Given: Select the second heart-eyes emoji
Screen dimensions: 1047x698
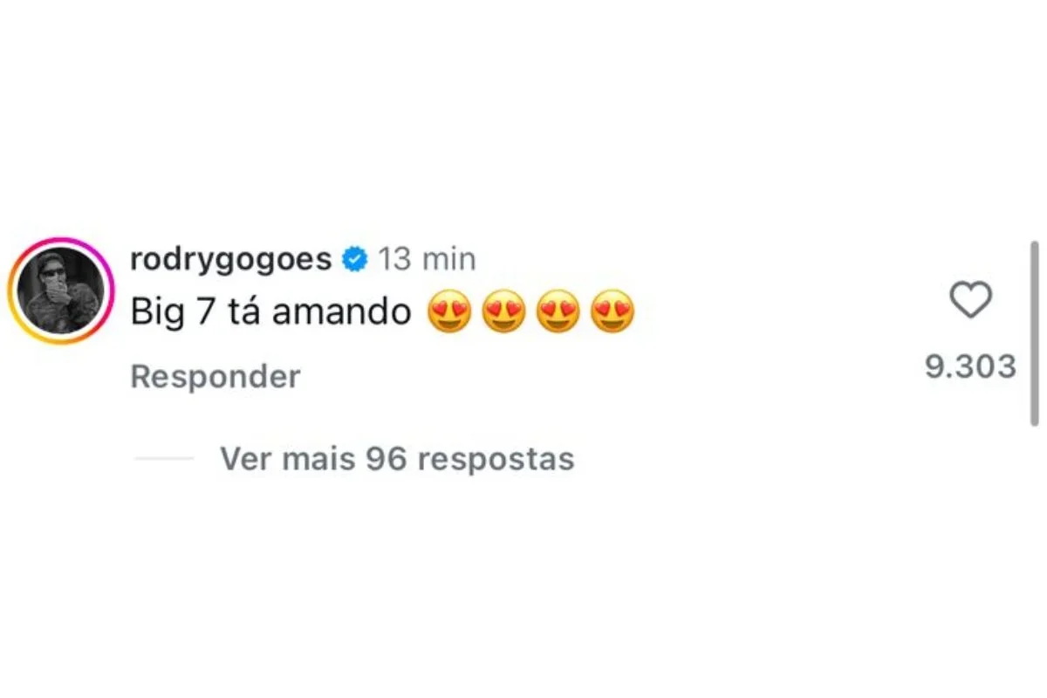Looking at the screenshot, I should [503, 311].
